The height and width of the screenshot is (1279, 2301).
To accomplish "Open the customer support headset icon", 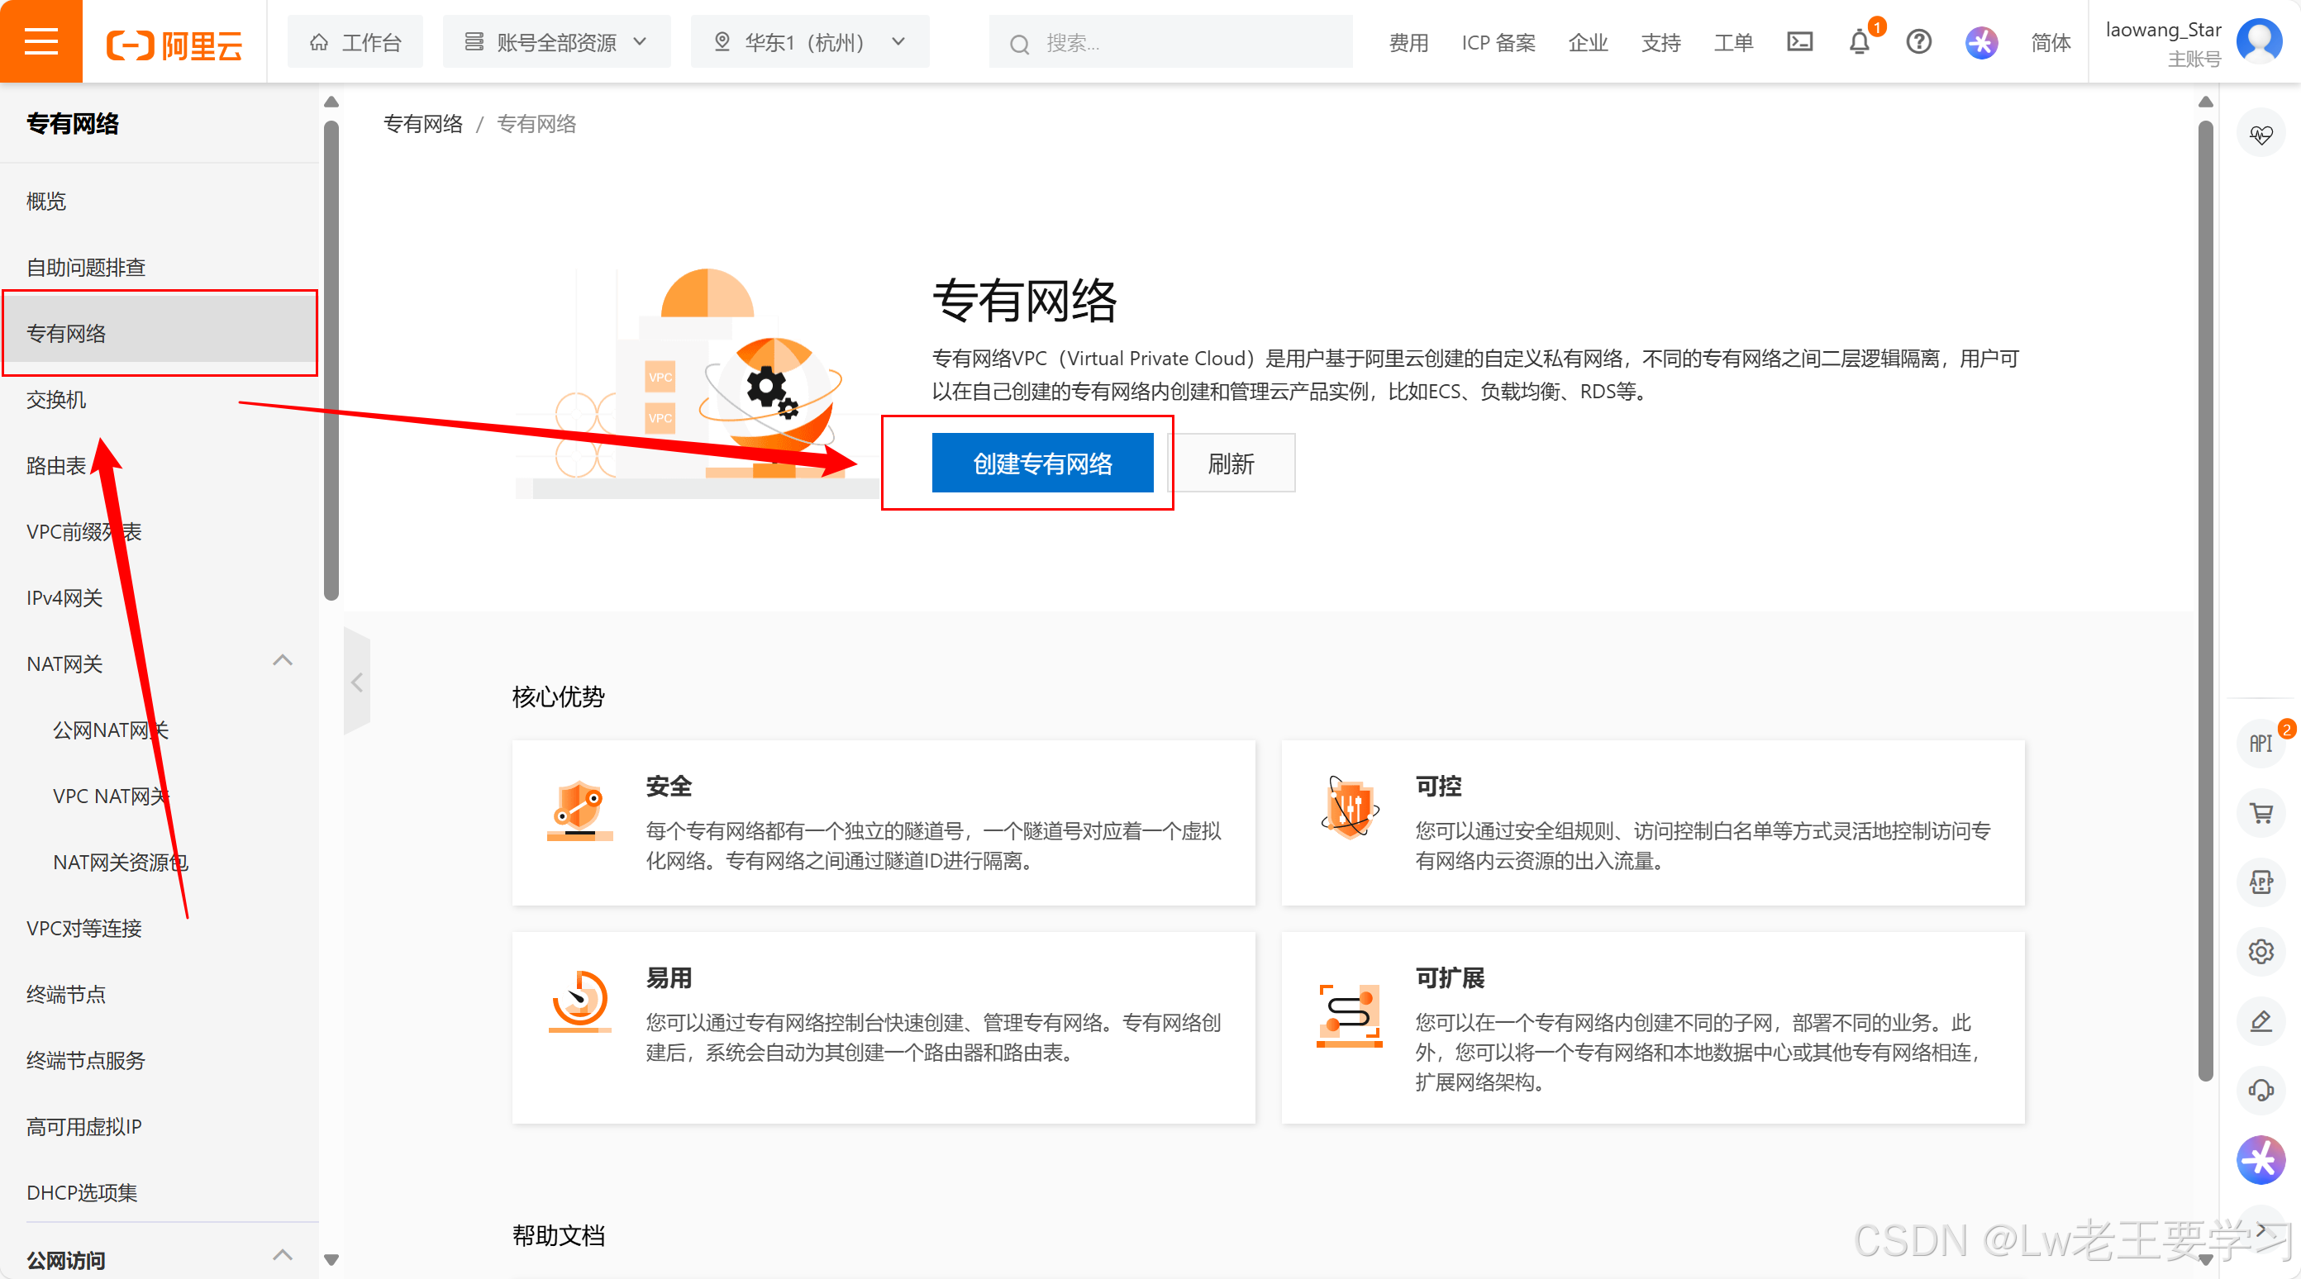I will tap(2260, 1090).
